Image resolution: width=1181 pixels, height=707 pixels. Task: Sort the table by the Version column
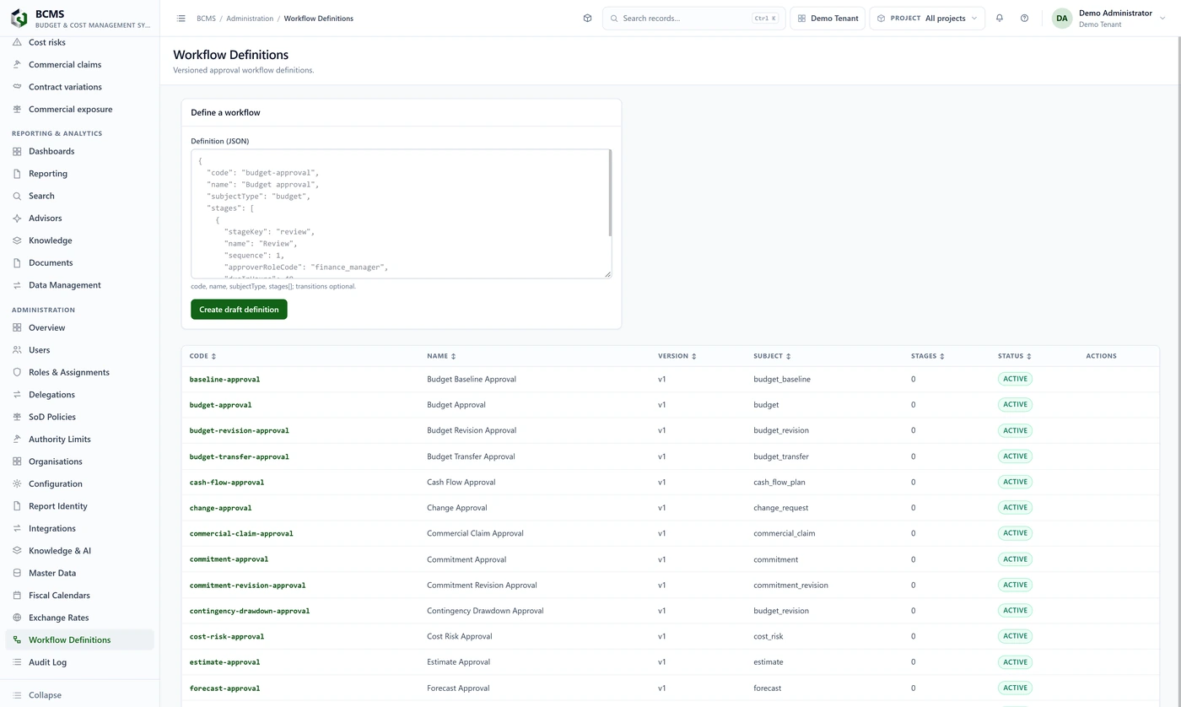pyautogui.click(x=677, y=356)
